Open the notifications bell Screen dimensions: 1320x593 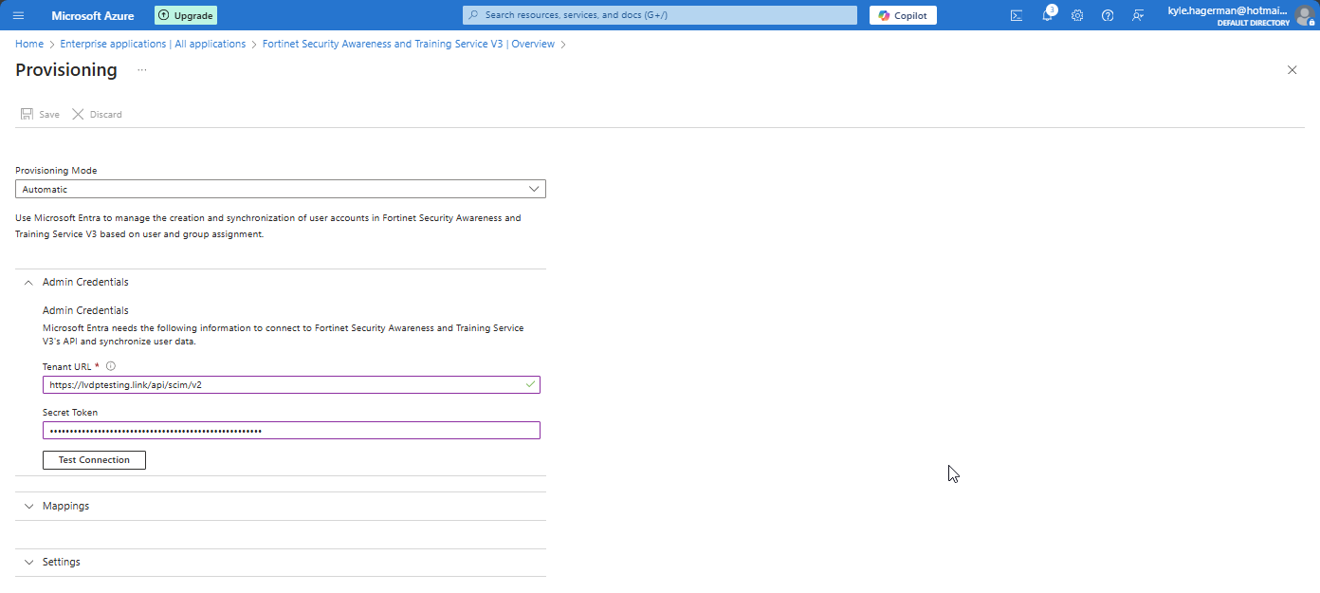(1047, 15)
